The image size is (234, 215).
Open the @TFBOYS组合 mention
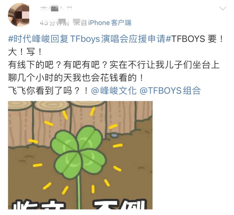170,91
